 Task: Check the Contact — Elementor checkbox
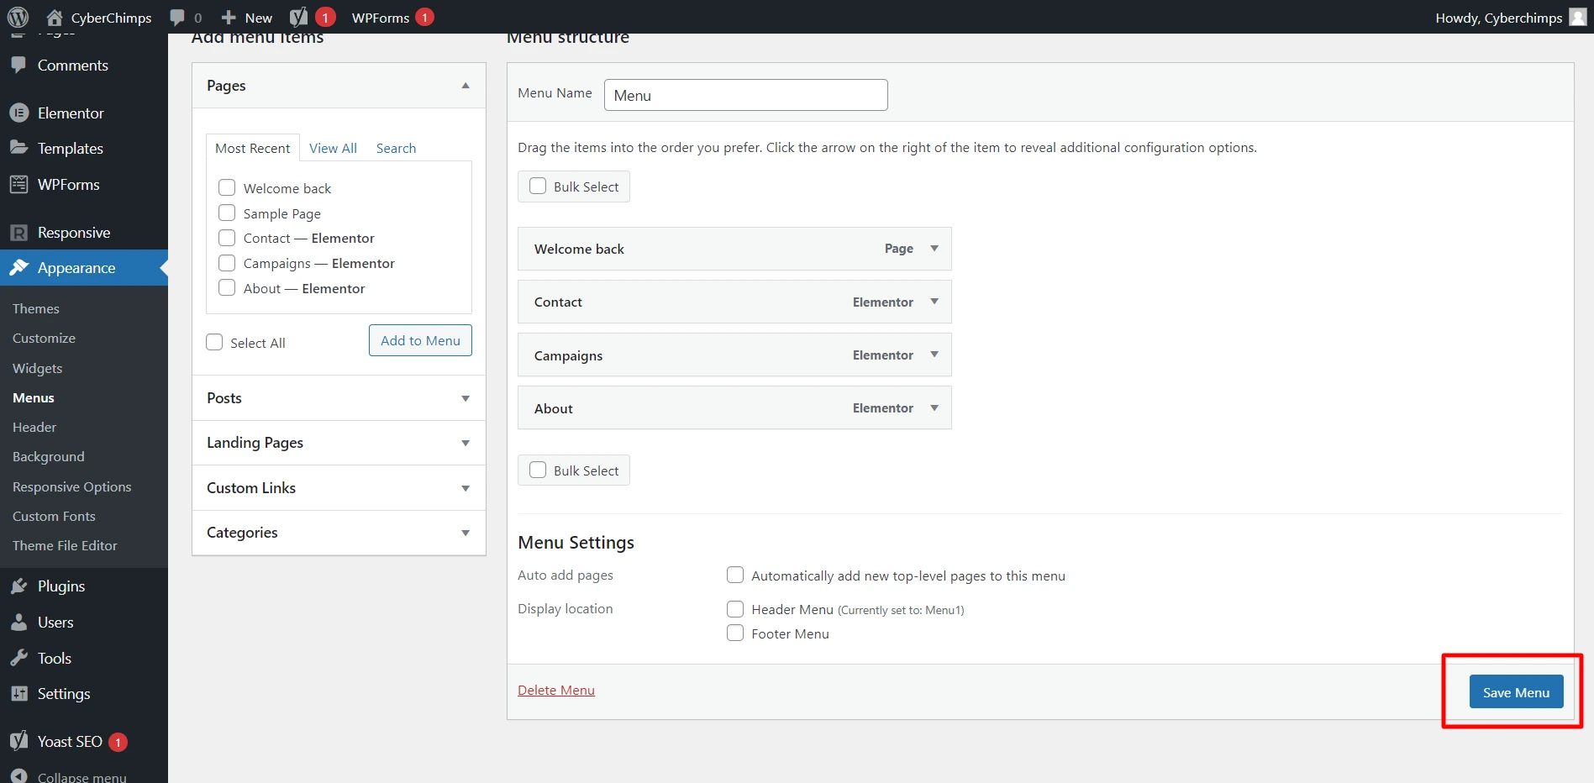click(227, 238)
